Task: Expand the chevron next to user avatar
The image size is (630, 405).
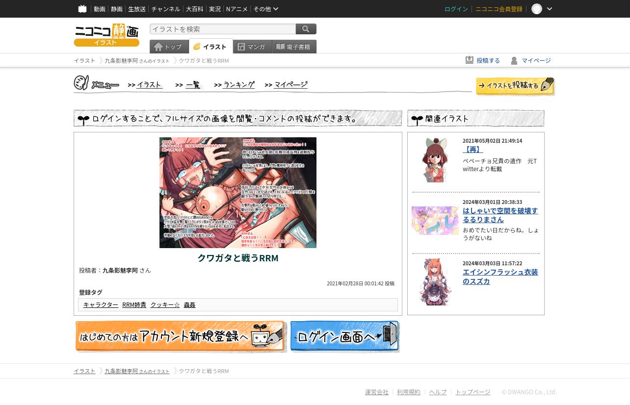Action: click(x=550, y=9)
